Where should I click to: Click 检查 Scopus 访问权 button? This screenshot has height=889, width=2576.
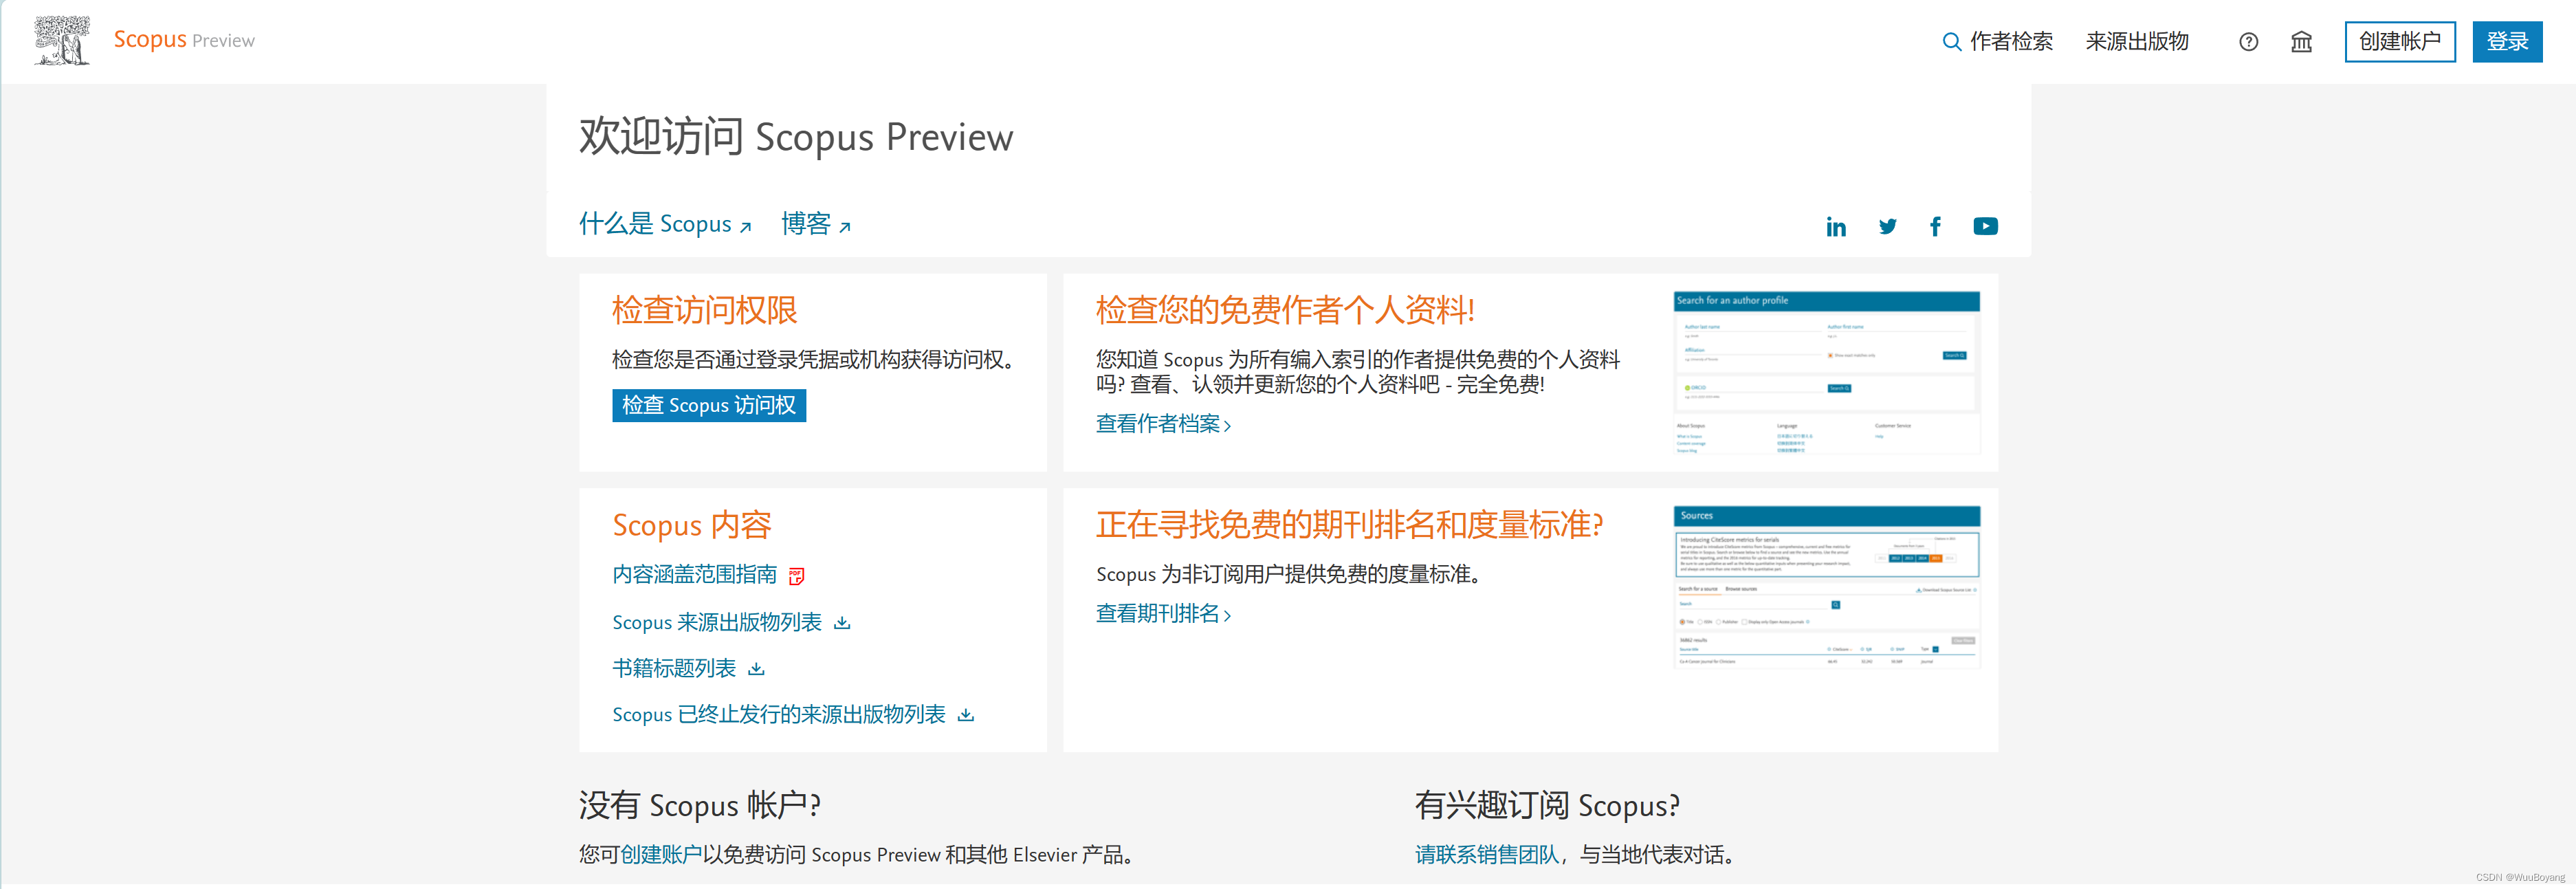tap(708, 405)
